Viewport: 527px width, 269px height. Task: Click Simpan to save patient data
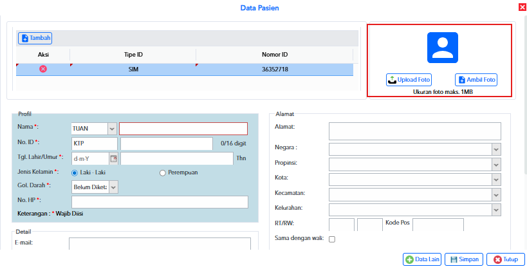pos(464,259)
